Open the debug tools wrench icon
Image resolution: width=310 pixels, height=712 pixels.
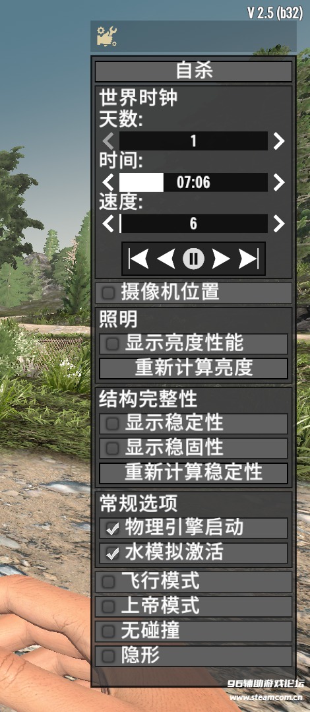107,36
